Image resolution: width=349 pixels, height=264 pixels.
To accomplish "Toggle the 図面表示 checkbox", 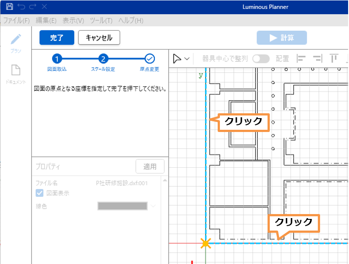I will click(39, 193).
